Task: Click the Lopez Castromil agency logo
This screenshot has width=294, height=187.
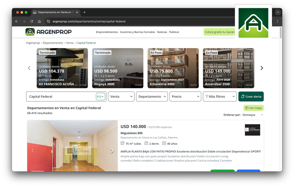Action: point(252,130)
